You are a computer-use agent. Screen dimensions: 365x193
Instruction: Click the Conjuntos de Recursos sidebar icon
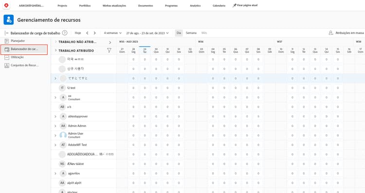pos(7,65)
